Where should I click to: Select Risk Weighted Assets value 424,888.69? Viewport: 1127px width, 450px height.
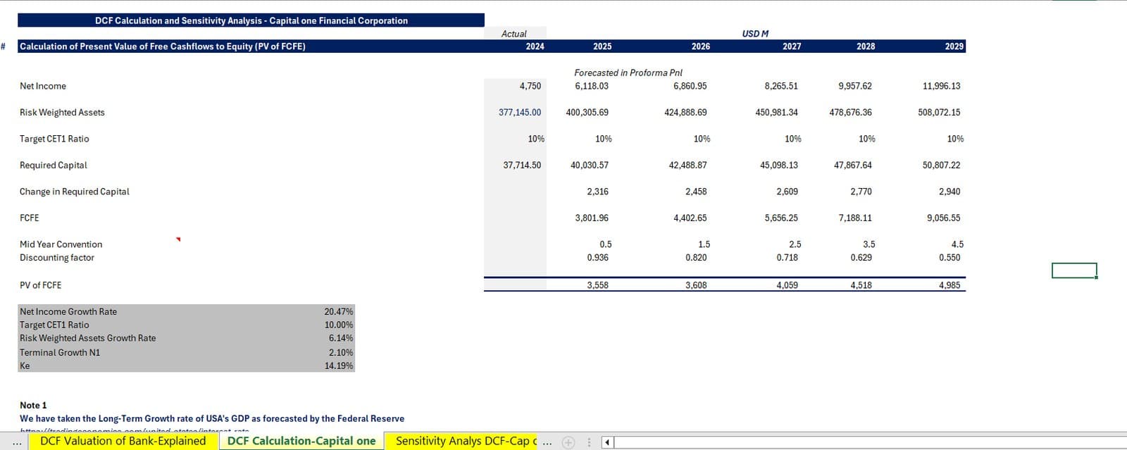(x=685, y=113)
